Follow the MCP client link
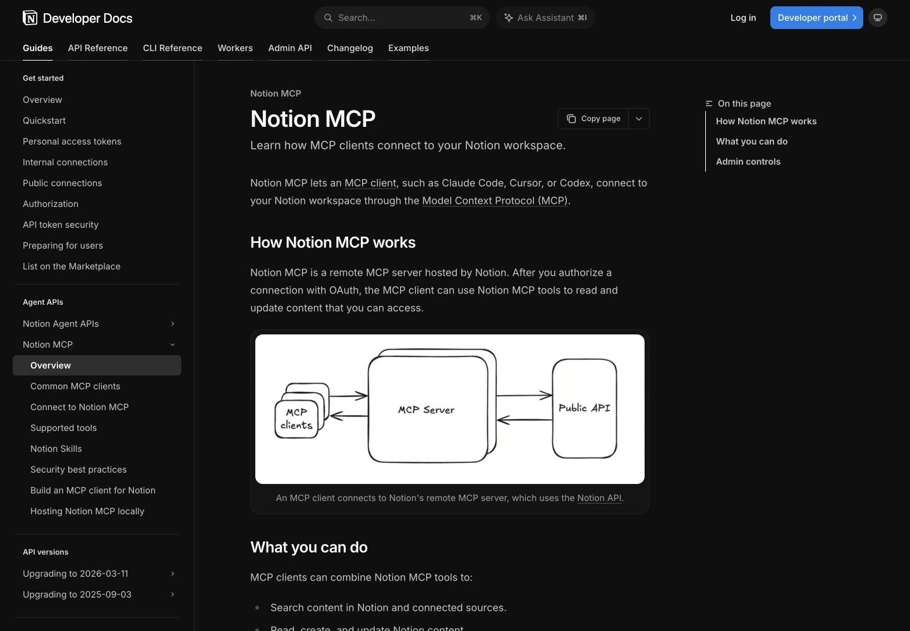910x631 pixels. click(x=370, y=183)
